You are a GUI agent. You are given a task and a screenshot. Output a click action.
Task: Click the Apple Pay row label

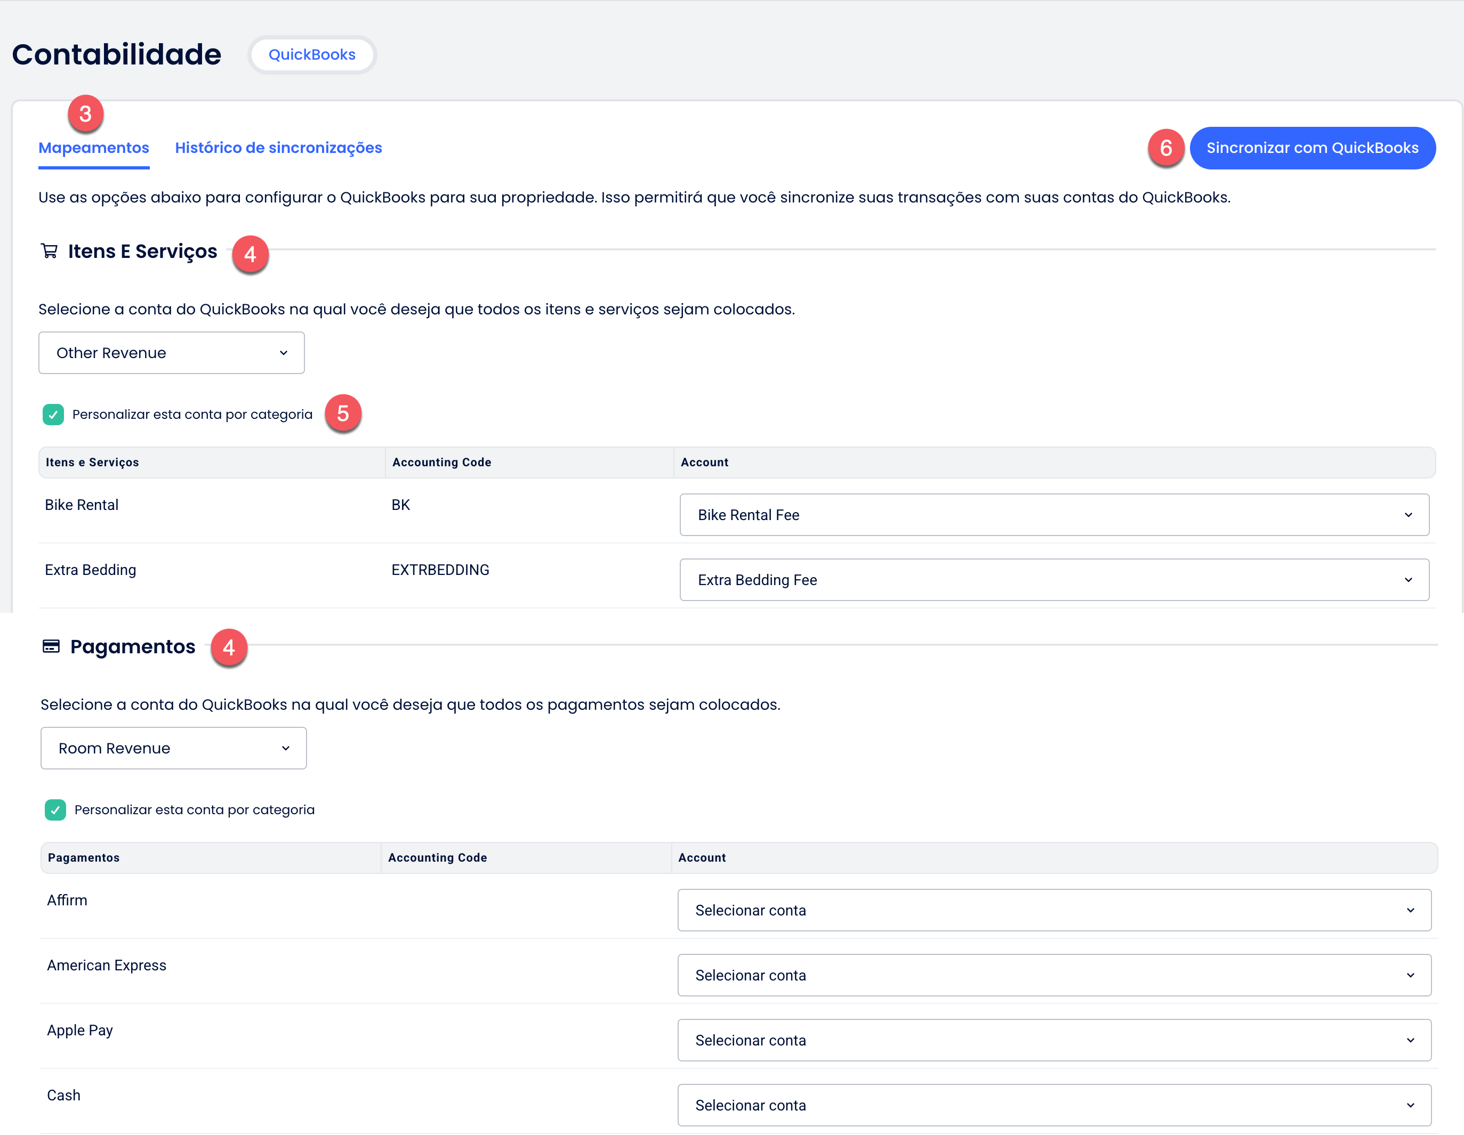80,1031
